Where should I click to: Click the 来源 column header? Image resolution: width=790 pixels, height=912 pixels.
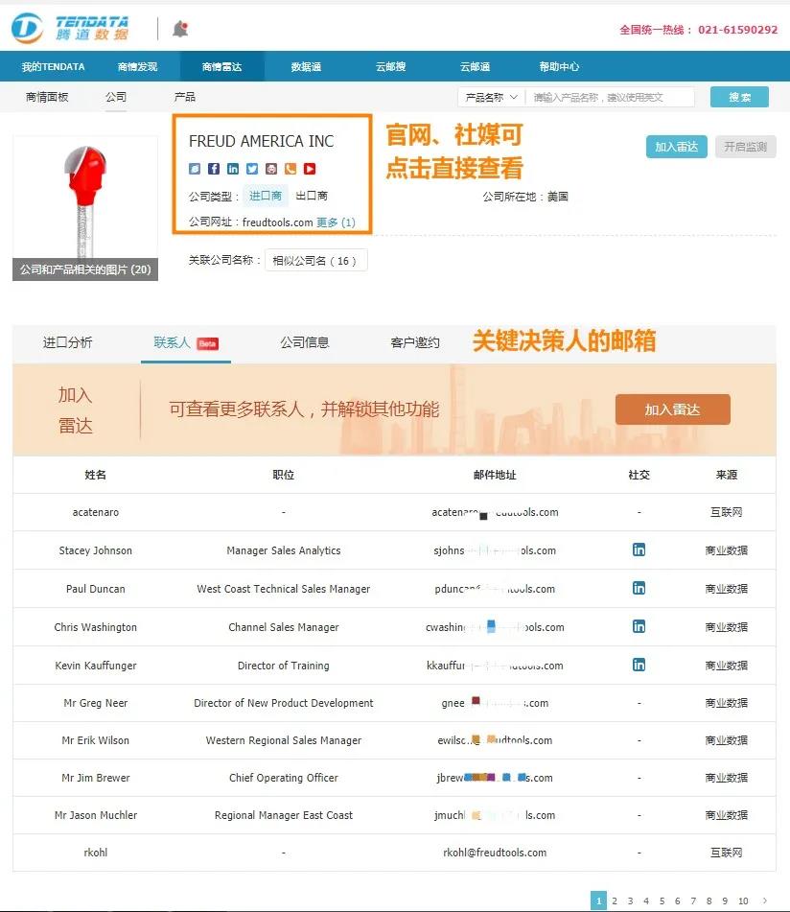726,475
